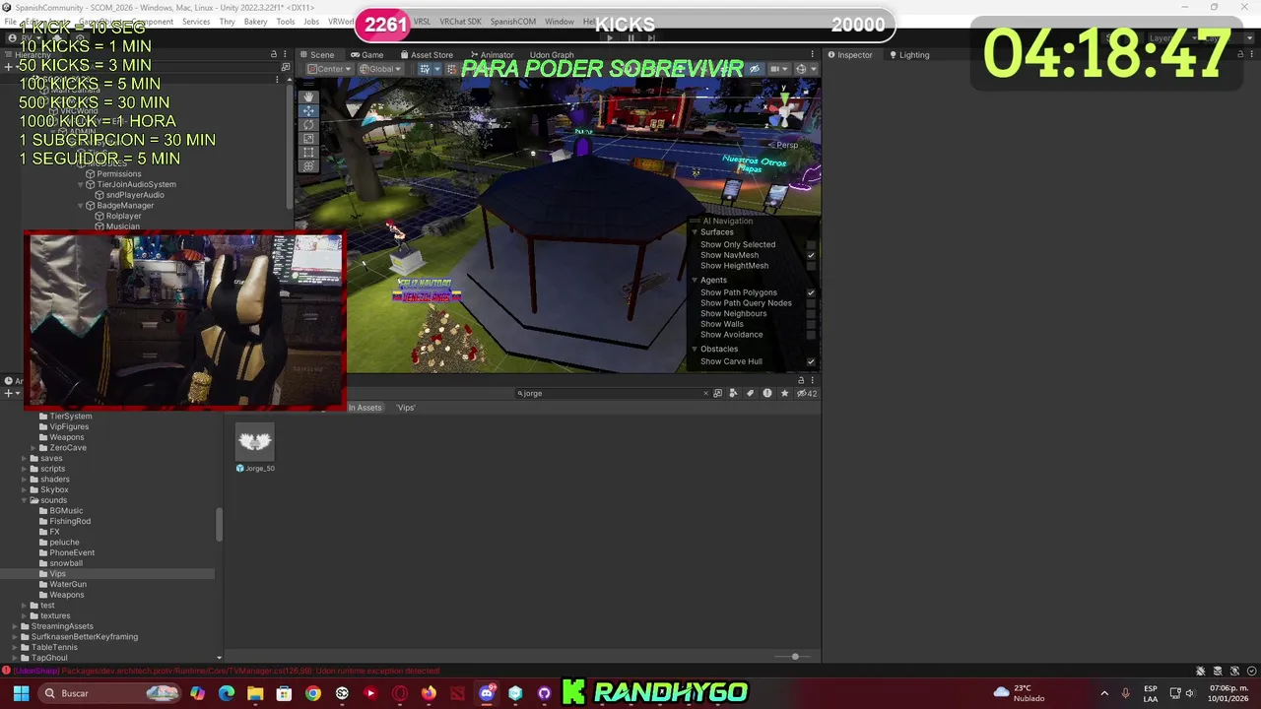The width and height of the screenshot is (1261, 709).
Task: Switch to the Lighting tab
Action: [909, 55]
